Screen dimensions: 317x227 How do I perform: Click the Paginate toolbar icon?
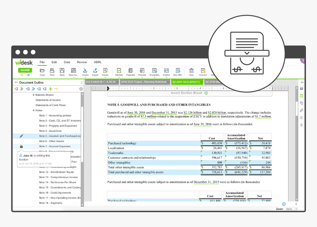point(130,71)
